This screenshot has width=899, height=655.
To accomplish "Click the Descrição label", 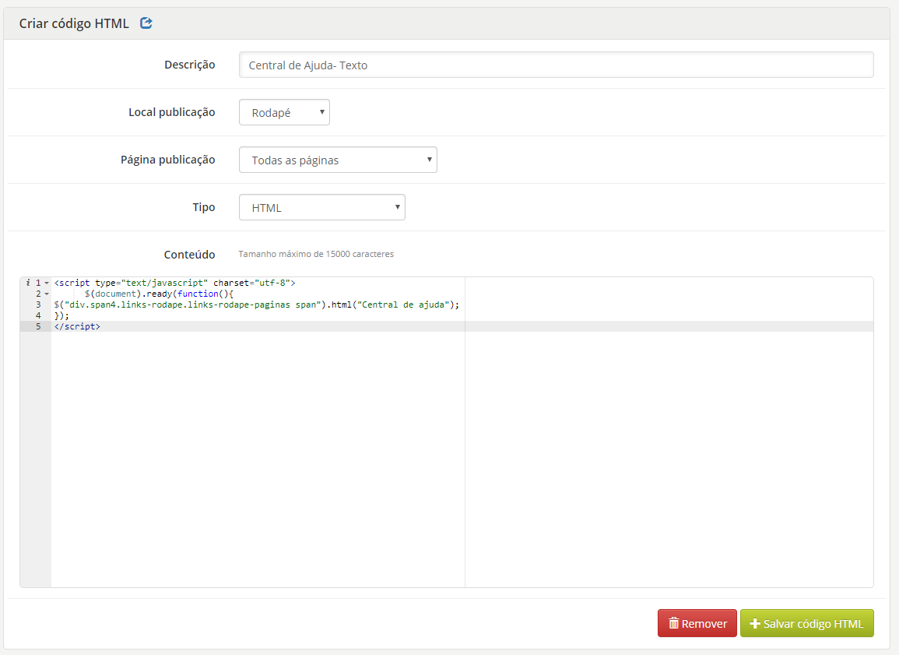I will click(x=190, y=65).
